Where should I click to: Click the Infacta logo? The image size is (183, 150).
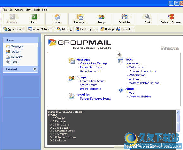170,48
